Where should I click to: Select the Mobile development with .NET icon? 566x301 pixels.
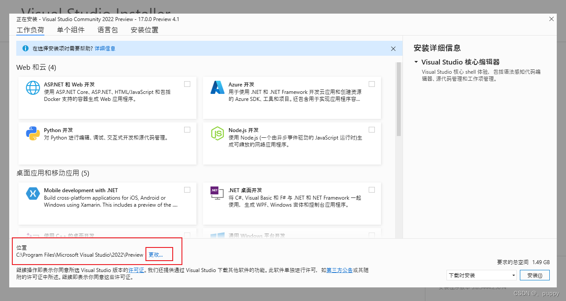click(33, 193)
